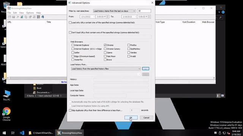The width and height of the screenshot is (243, 136).
Task: Check the Internet Explorer browser checkbox
Action: 73,45
